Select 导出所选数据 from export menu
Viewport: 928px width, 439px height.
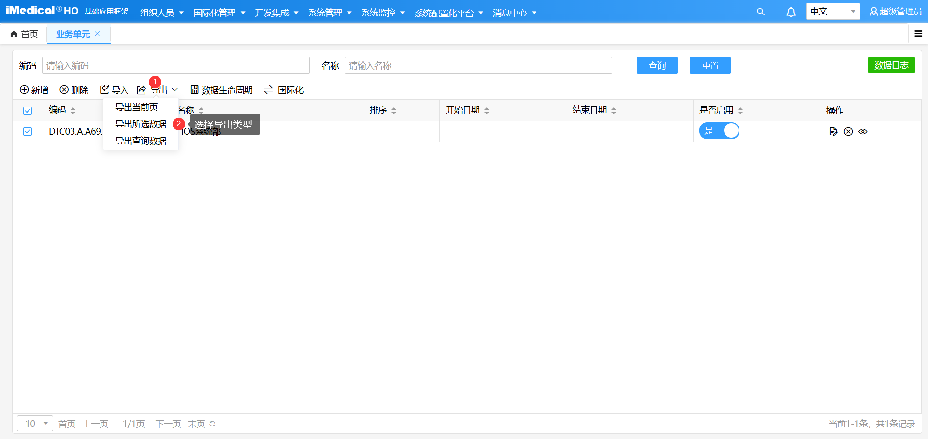[141, 124]
